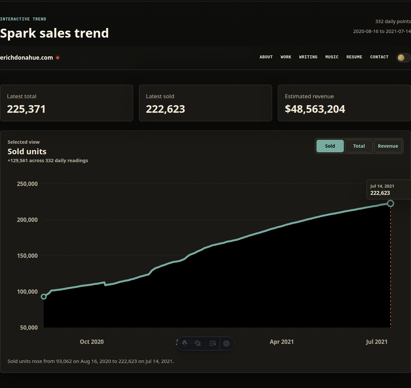The image size is (411, 388).
Task: Select the chart's starting data point marker
Action: (43, 297)
